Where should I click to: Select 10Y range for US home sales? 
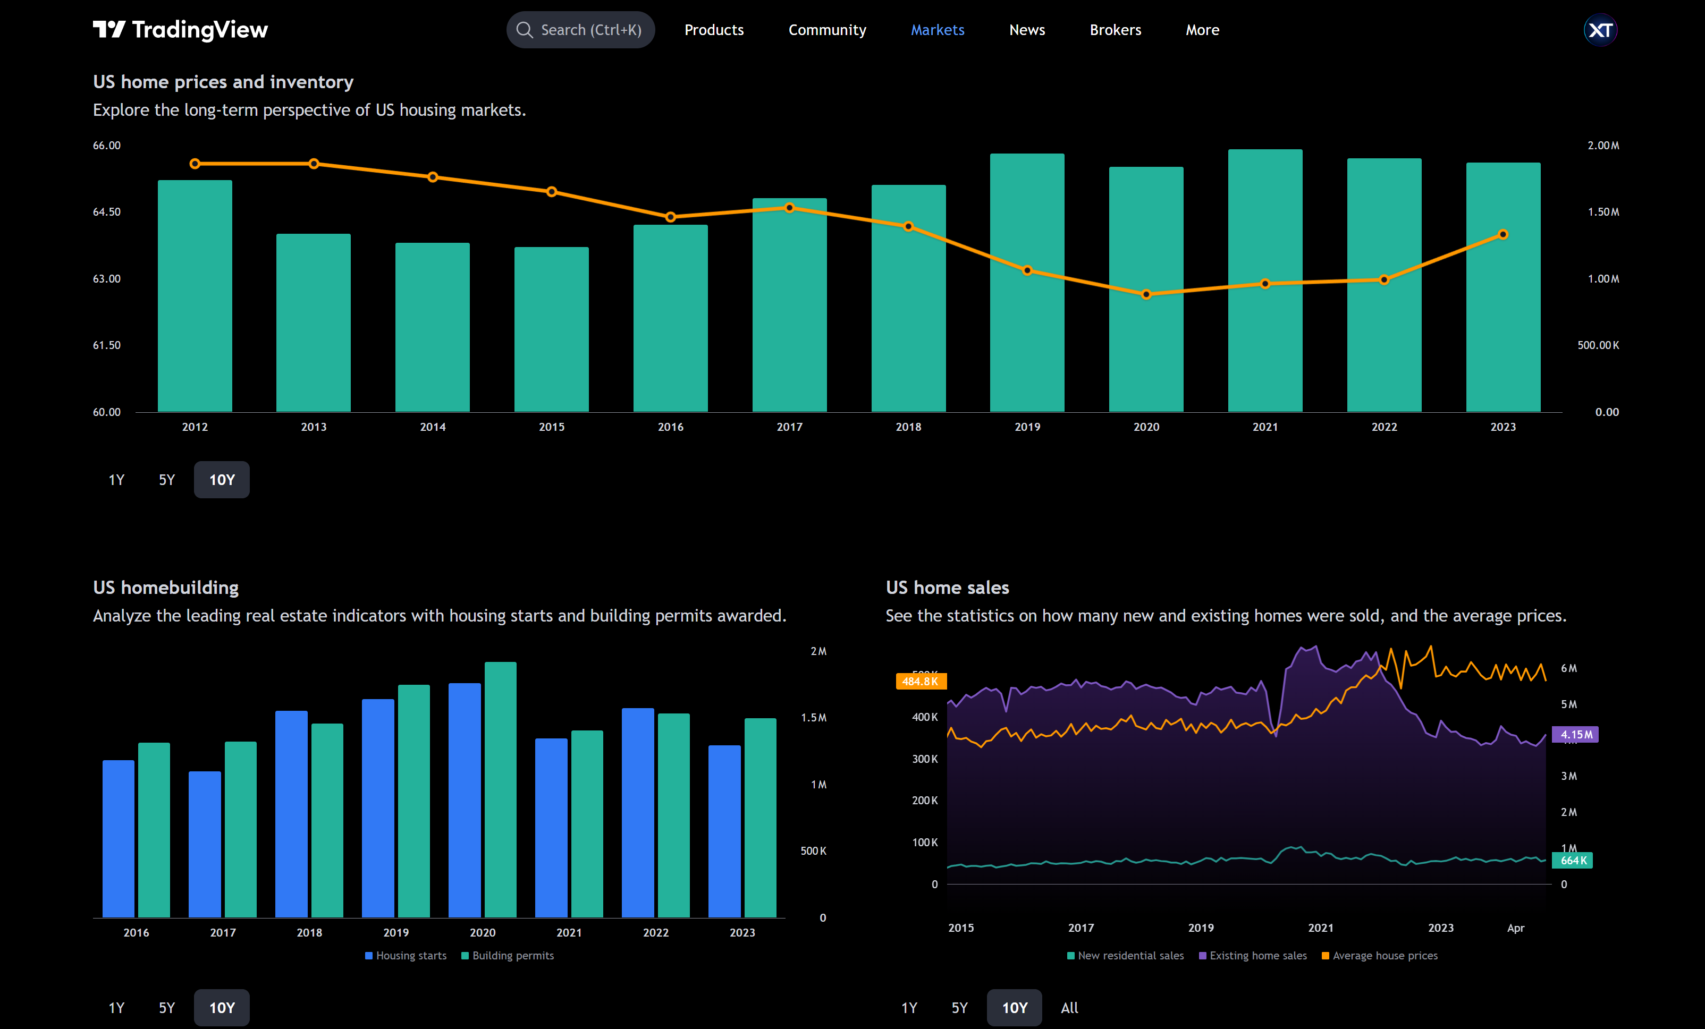coord(1015,1008)
